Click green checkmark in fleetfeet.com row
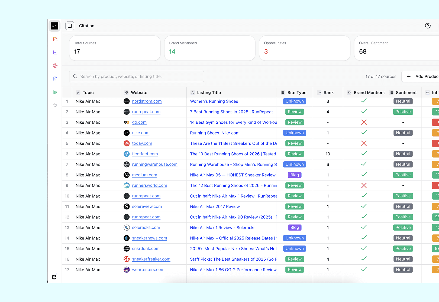 pyautogui.click(x=364, y=153)
